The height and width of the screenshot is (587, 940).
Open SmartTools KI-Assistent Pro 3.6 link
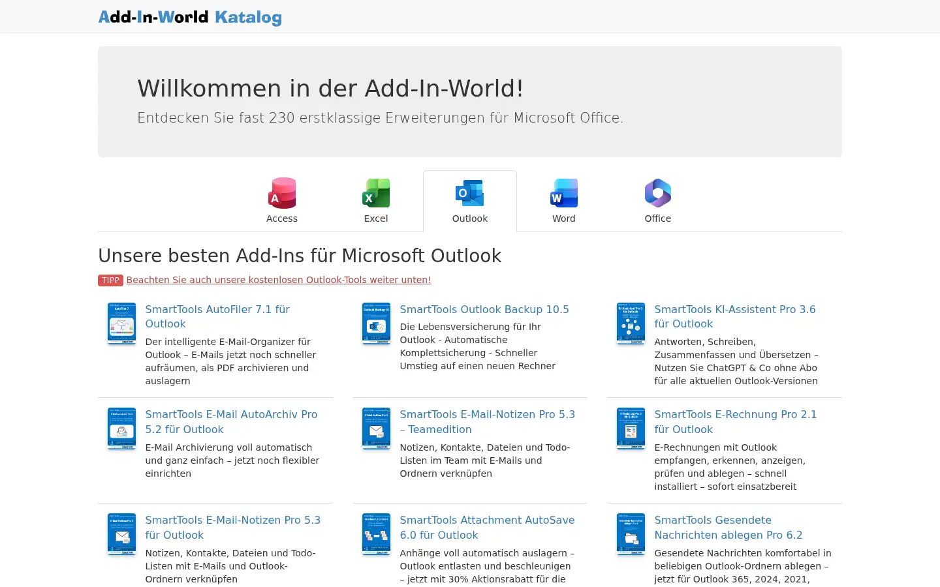tap(735, 316)
